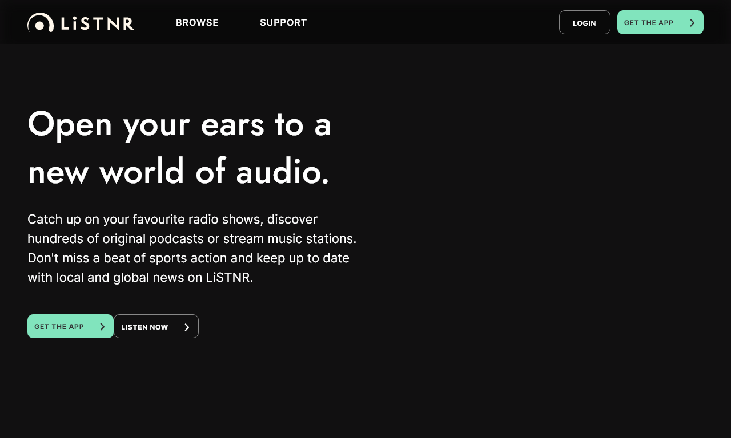The height and width of the screenshot is (438, 731).
Task: Click the hero Get The App label text
Action: coord(59,327)
